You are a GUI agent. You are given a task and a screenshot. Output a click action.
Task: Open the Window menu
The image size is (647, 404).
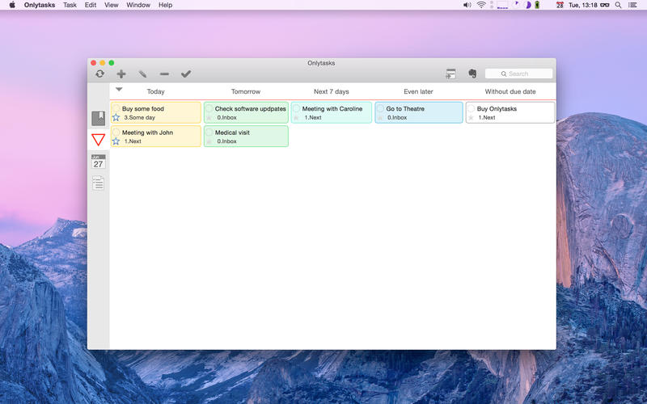[x=138, y=5]
